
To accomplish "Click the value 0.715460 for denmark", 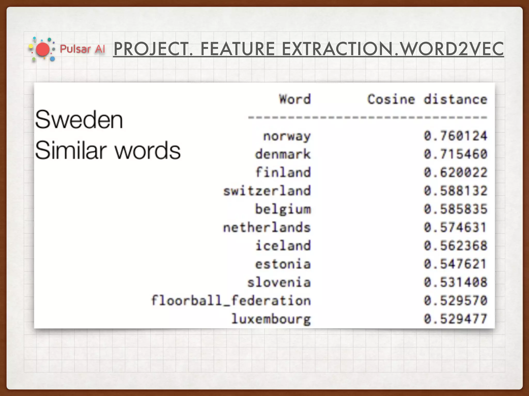I will pos(456,154).
